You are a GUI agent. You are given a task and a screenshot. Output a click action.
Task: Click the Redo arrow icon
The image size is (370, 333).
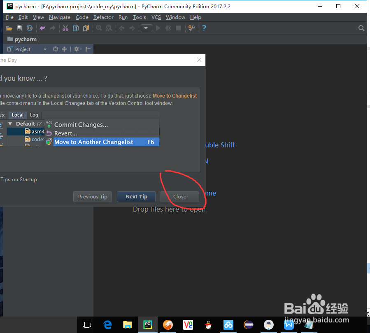coord(52,28)
